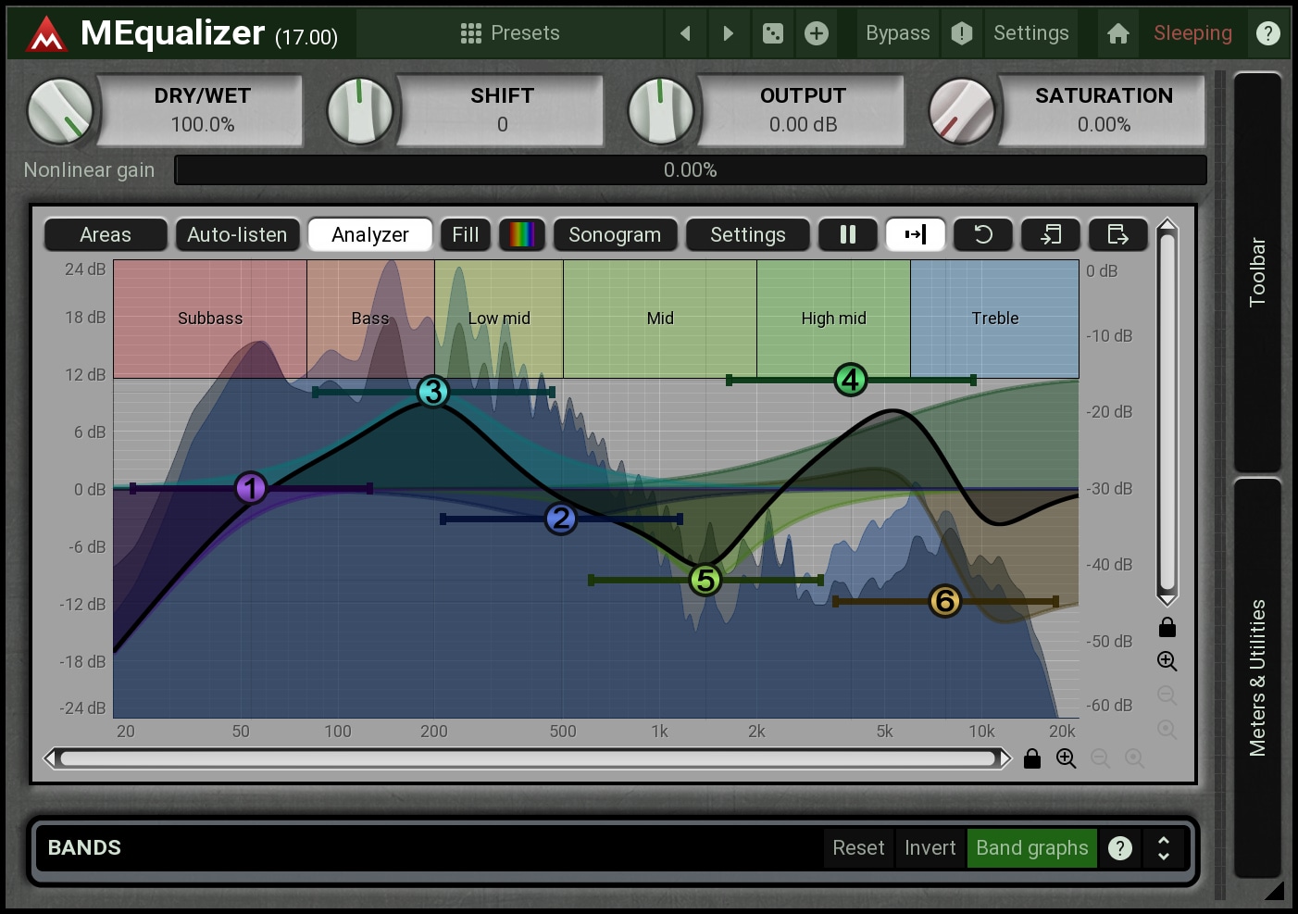
Task: Open the Toolbar side tab
Action: coord(1256,271)
